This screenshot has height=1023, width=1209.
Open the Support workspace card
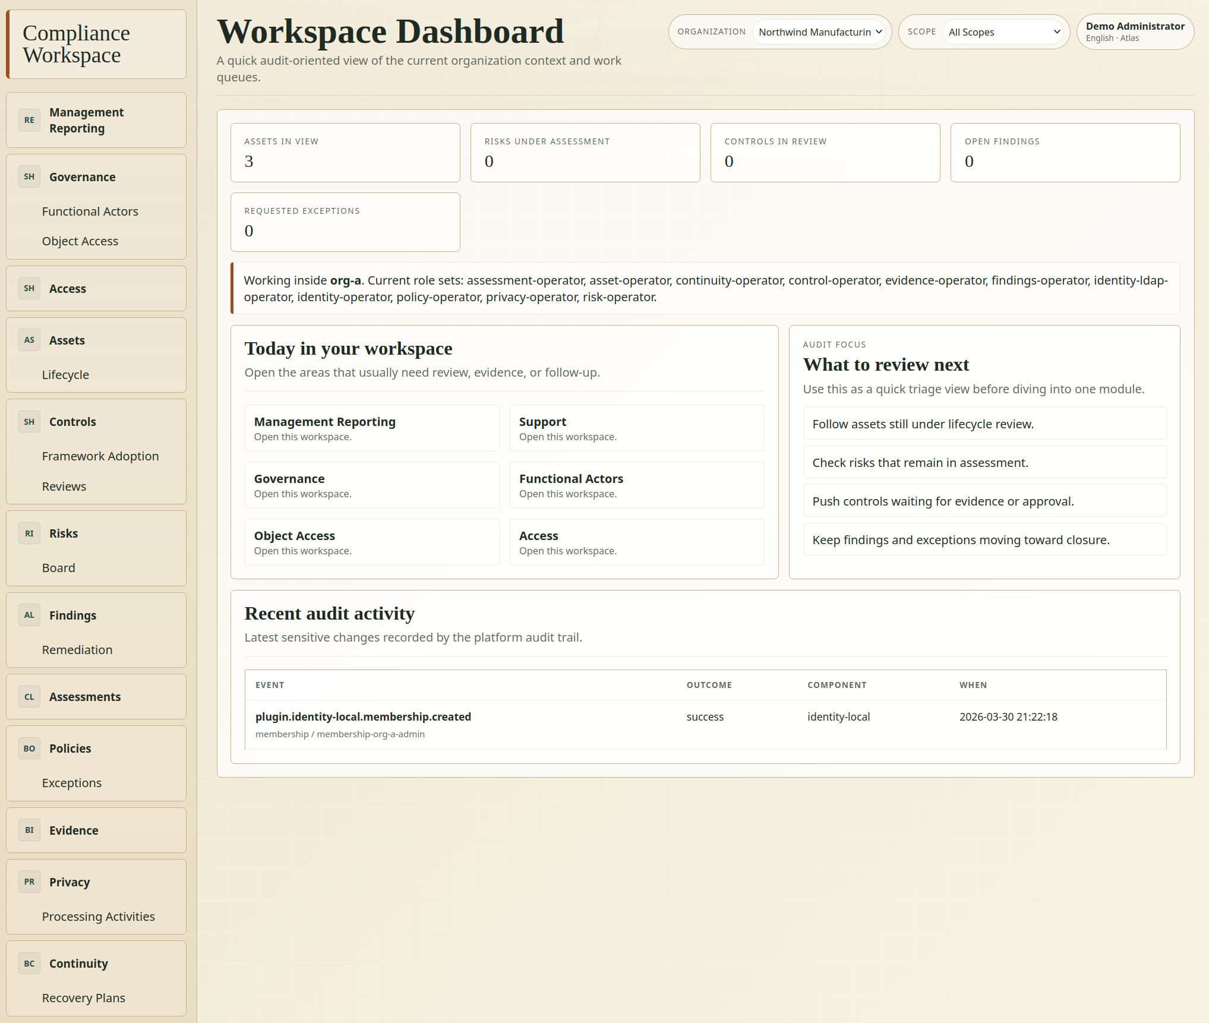point(637,428)
